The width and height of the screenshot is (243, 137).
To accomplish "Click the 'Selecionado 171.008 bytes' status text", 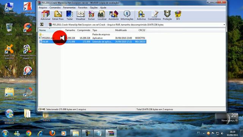I will click(x=66, y=109).
